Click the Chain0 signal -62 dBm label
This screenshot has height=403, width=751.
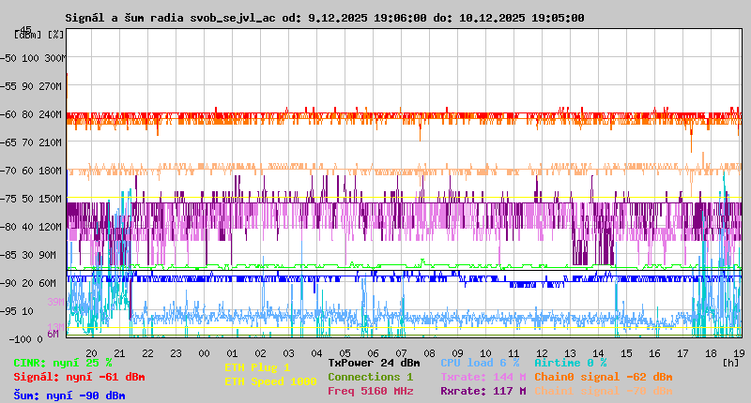[604, 377]
